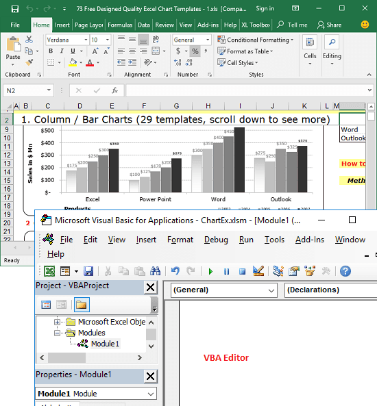Toggle Center alignment in Alignment group
This screenshot has width=377, height=406.
132,51
